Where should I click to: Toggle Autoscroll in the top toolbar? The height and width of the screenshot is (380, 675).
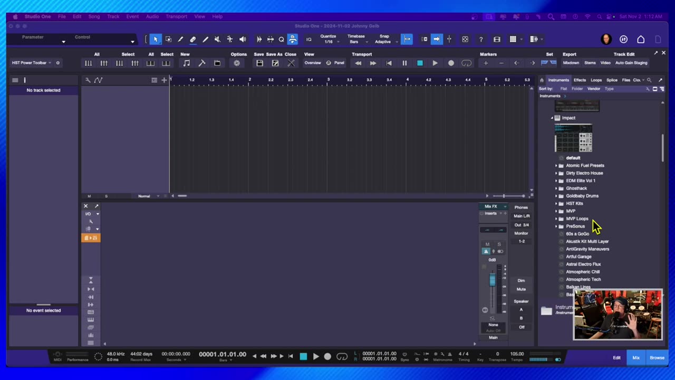pyautogui.click(x=436, y=39)
